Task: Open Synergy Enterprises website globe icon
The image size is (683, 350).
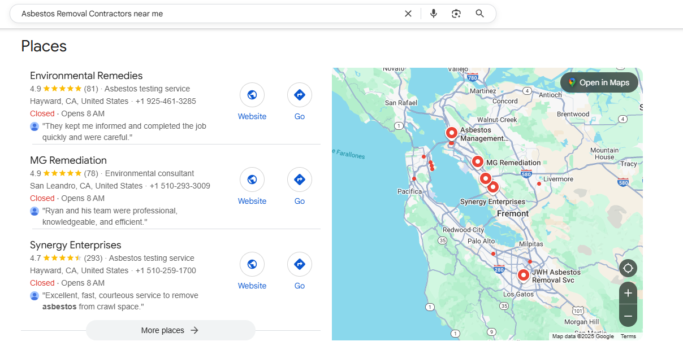Action: 252,265
